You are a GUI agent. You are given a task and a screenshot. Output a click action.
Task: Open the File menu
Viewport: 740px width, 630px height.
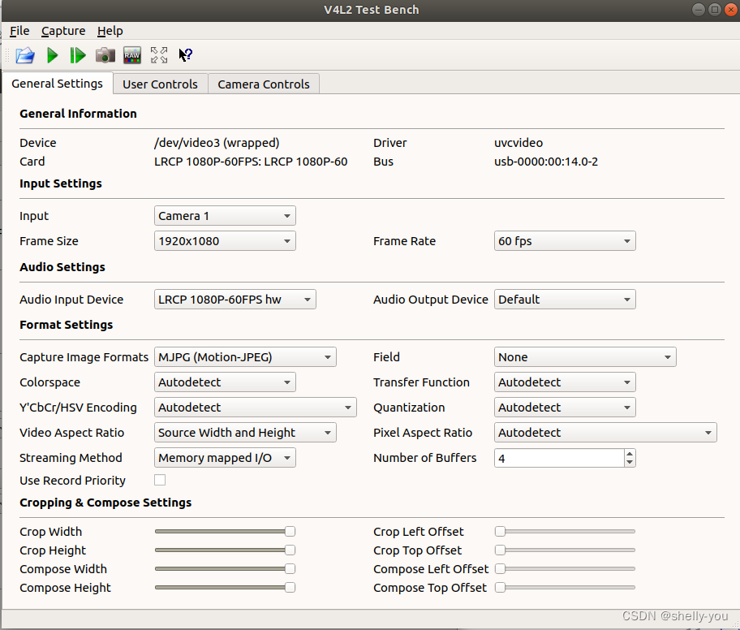pyautogui.click(x=19, y=31)
